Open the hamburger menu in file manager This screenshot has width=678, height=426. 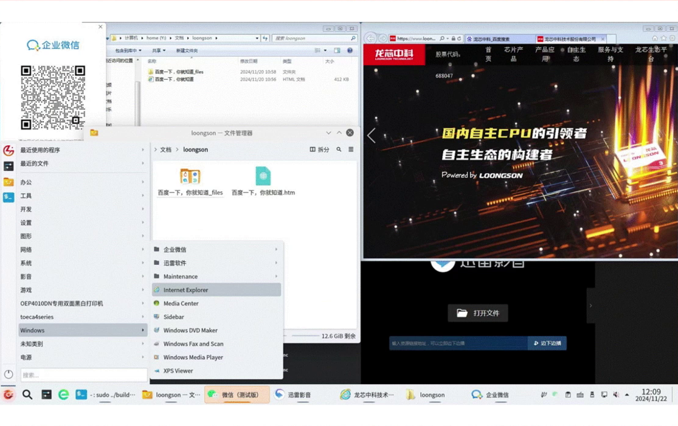tap(351, 149)
